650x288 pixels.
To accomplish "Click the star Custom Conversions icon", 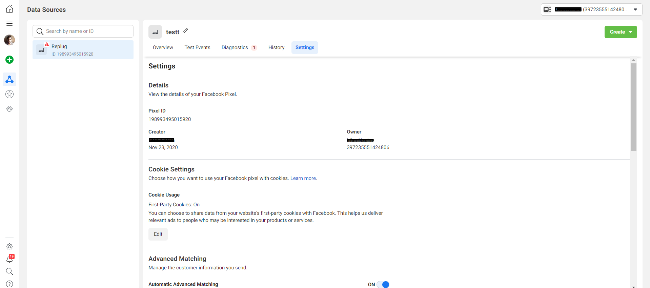I will (9, 94).
